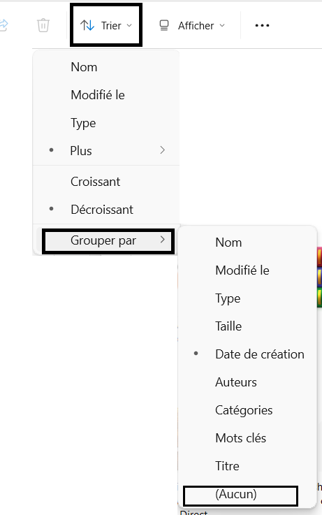322x515 pixels.
Task: Click the share arrow icon
Action: click(3, 25)
